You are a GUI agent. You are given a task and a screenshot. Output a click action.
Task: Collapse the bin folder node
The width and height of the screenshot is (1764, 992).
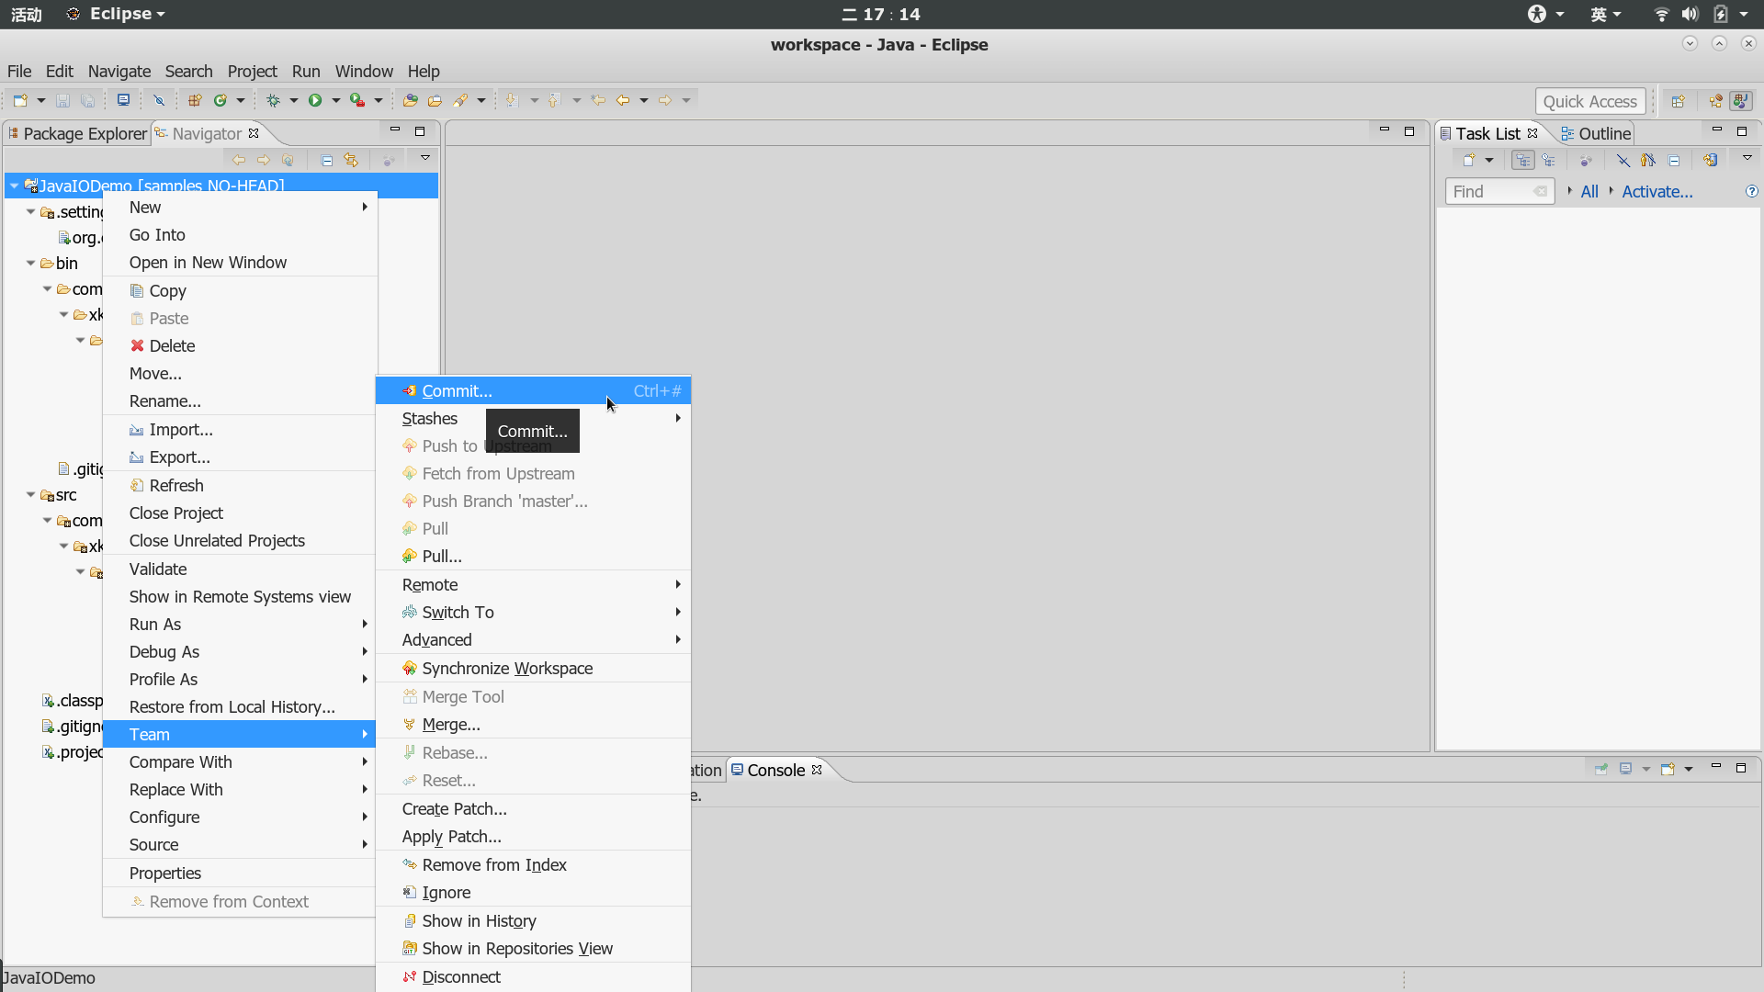(30, 263)
